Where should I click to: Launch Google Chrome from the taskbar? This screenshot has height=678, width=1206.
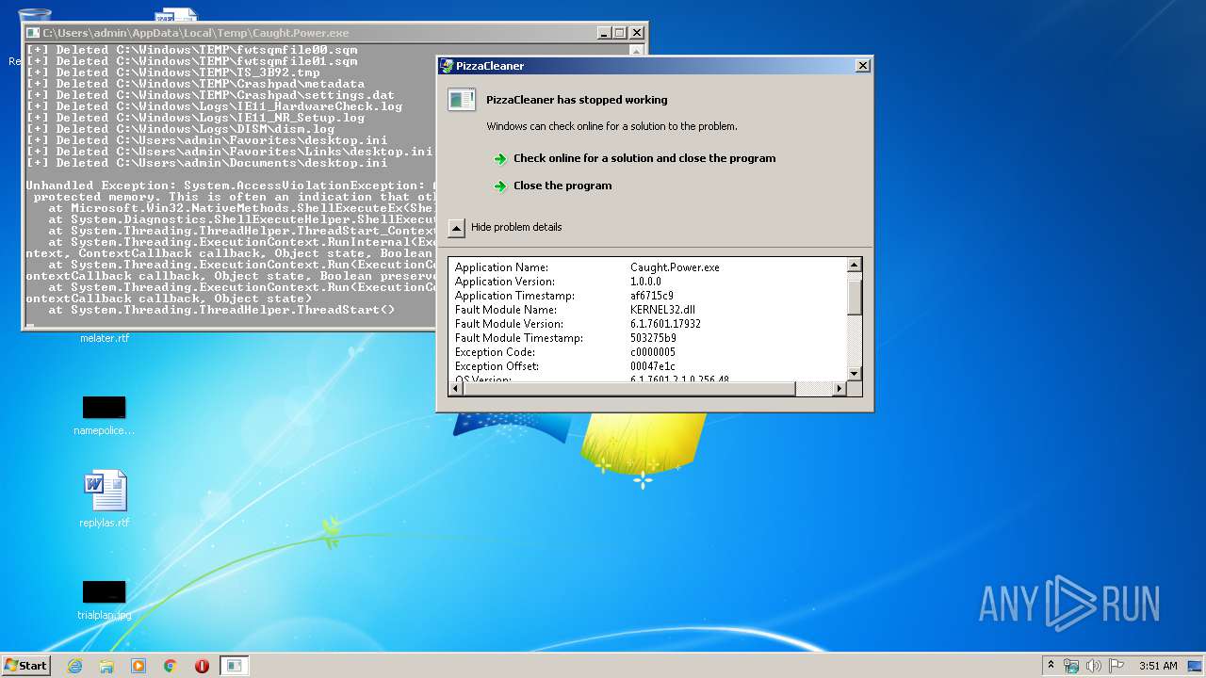171,666
